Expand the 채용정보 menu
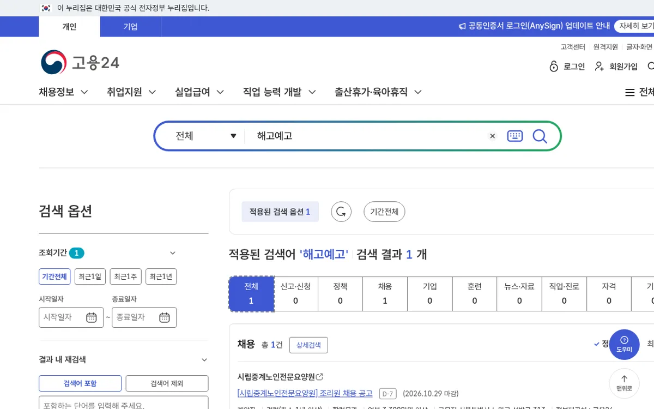This screenshot has height=409, width=654. (63, 92)
